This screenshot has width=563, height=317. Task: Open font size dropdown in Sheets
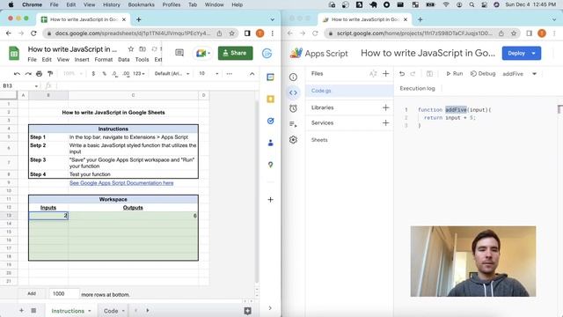click(x=208, y=74)
